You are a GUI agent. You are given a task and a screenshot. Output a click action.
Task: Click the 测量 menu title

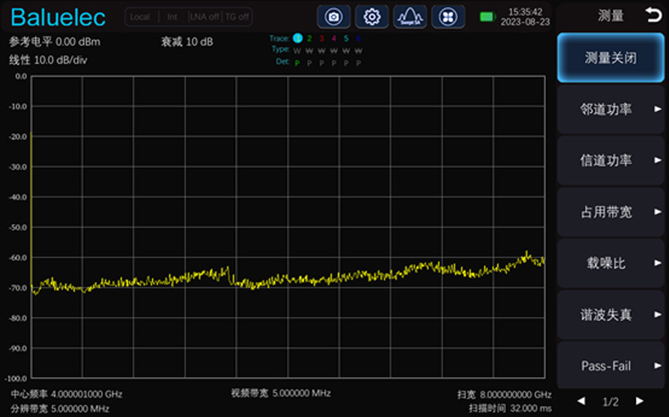pyautogui.click(x=610, y=16)
